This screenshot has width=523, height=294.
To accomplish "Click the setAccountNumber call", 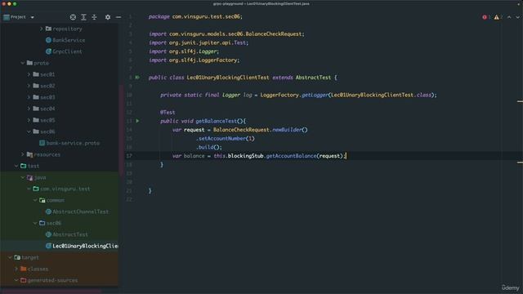I will (x=221, y=138).
